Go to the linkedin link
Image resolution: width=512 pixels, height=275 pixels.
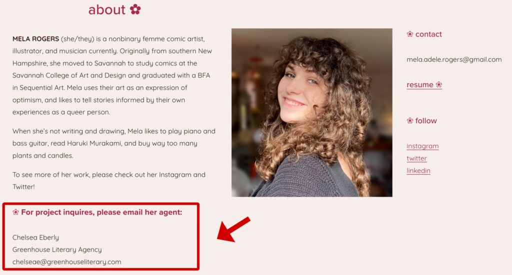pos(418,170)
